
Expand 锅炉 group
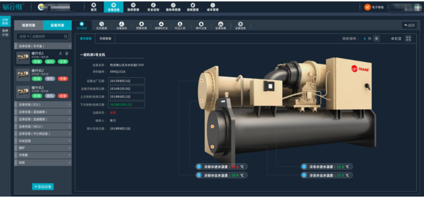click(43, 148)
